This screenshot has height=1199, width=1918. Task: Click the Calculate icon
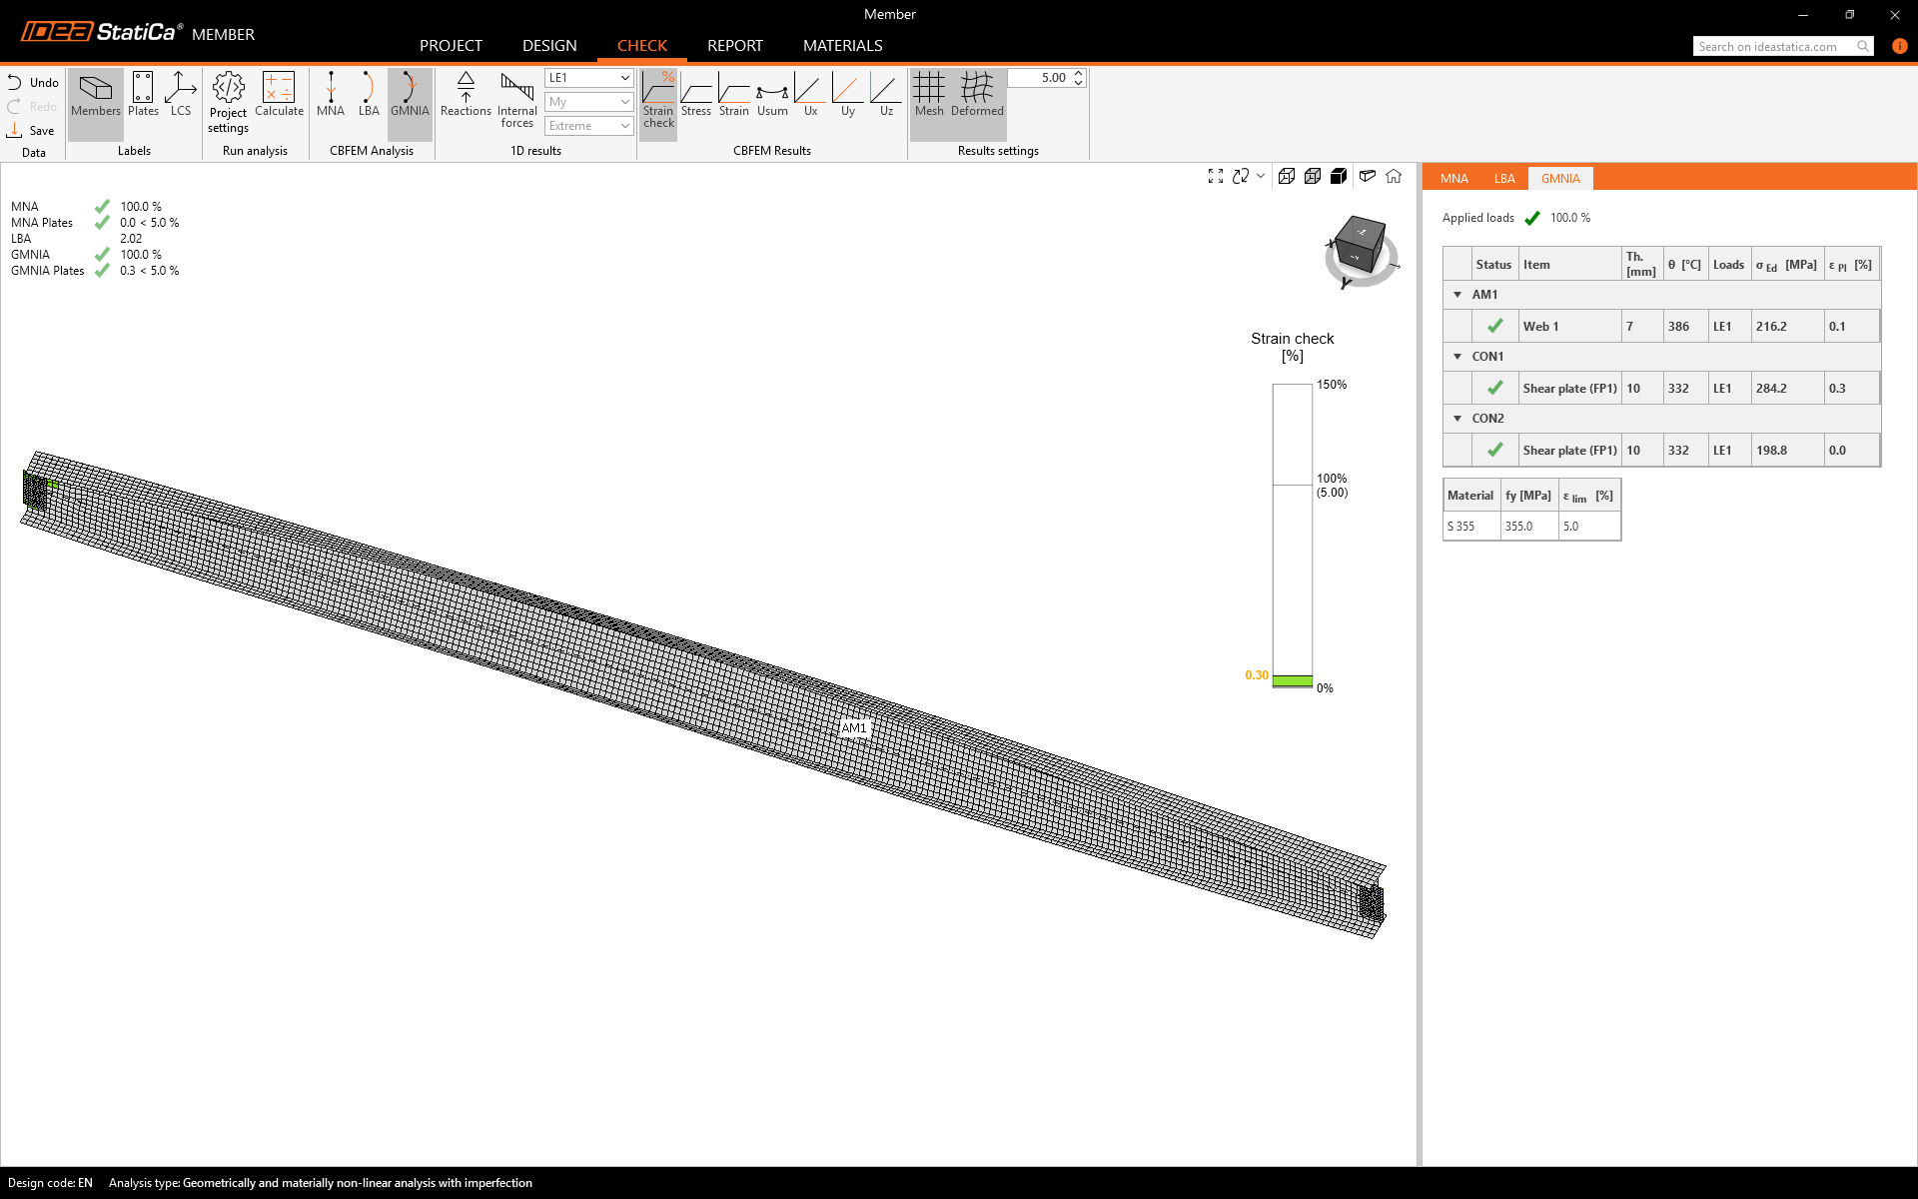click(x=279, y=95)
